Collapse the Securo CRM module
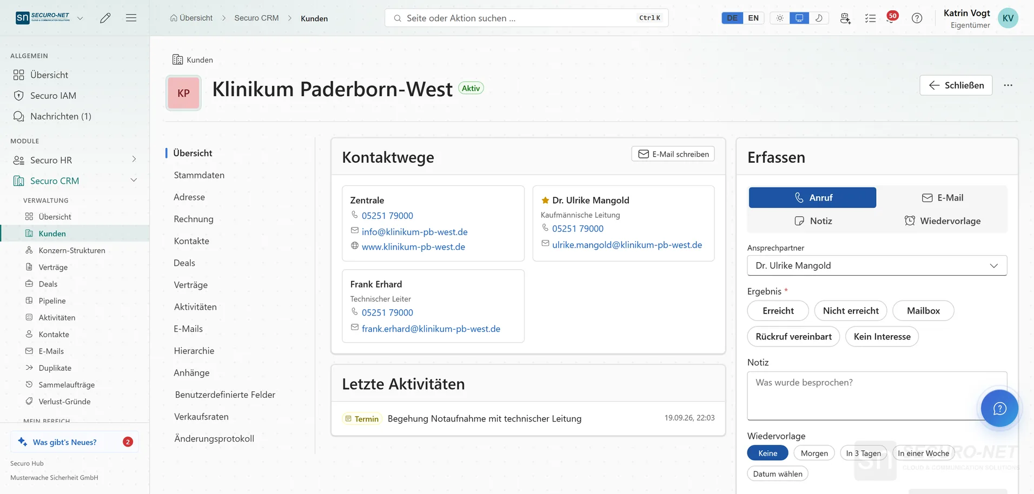Viewport: 1034px width, 494px height. (x=134, y=180)
